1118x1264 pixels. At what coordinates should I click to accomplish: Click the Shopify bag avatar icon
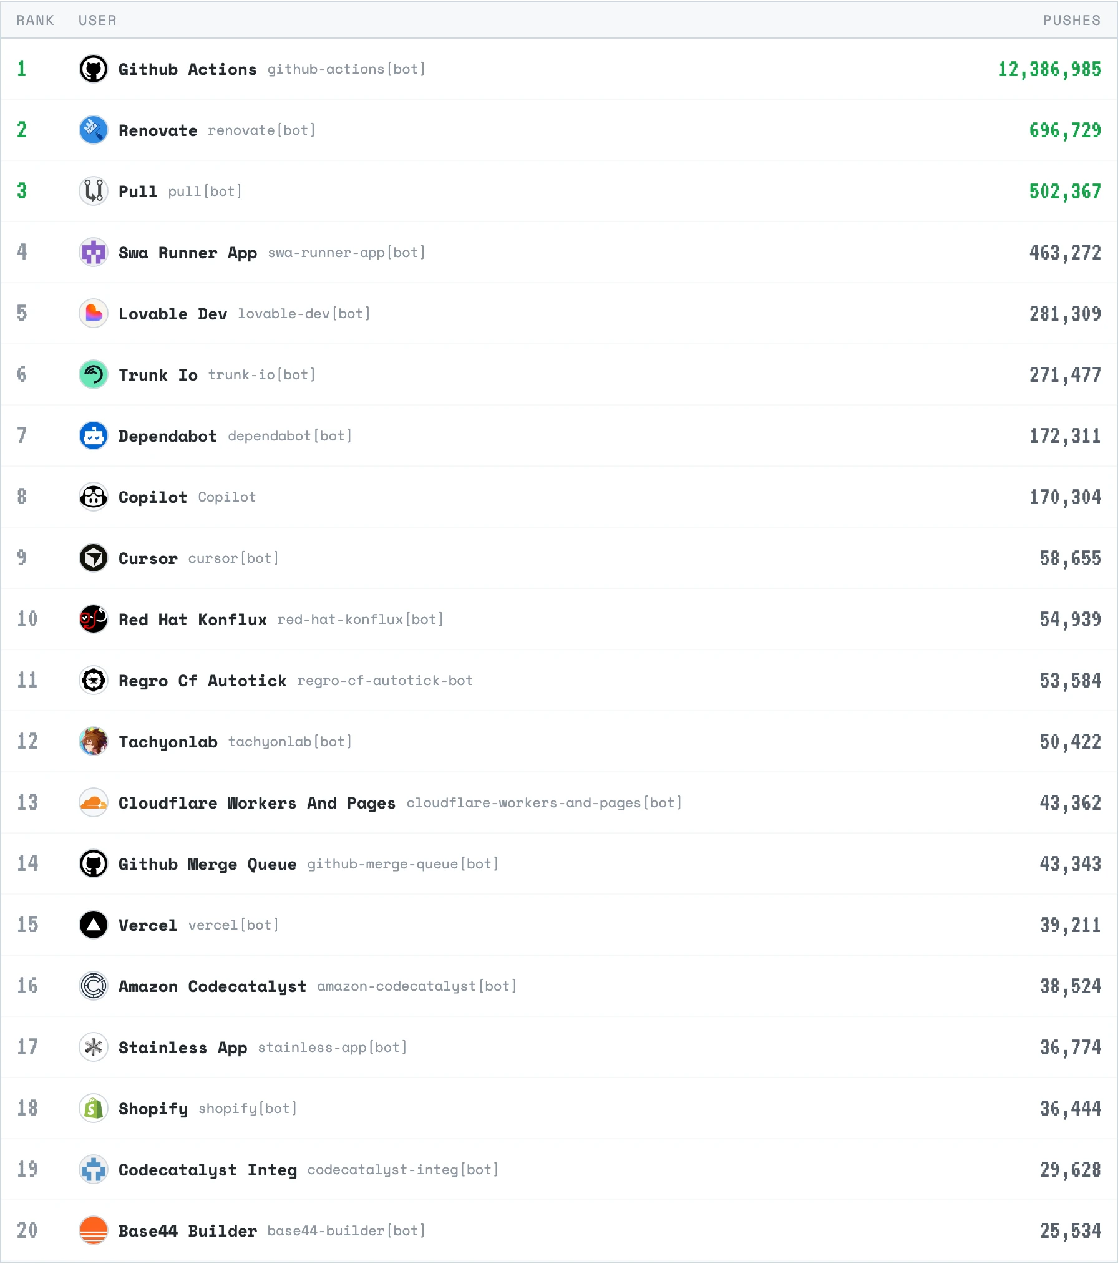94,1108
